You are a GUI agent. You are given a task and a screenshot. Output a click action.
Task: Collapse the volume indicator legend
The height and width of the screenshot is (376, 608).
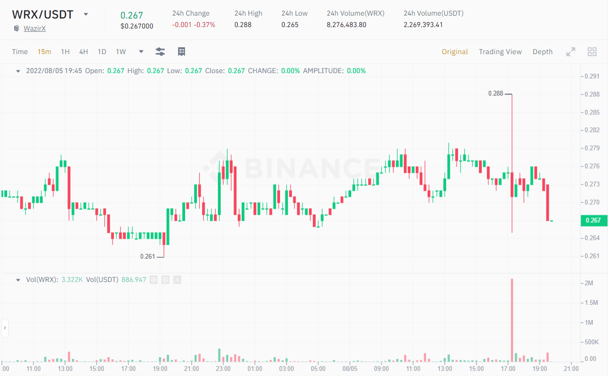18,280
